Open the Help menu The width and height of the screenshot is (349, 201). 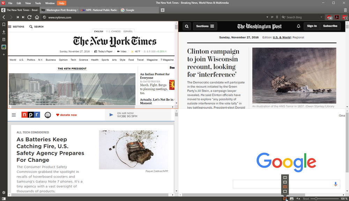pos(62,3)
